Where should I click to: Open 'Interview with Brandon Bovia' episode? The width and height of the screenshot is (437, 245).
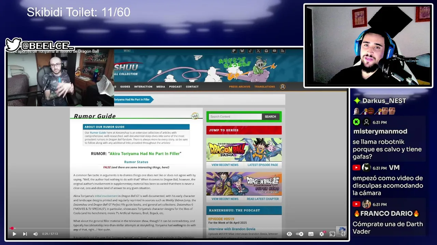tap(232, 229)
